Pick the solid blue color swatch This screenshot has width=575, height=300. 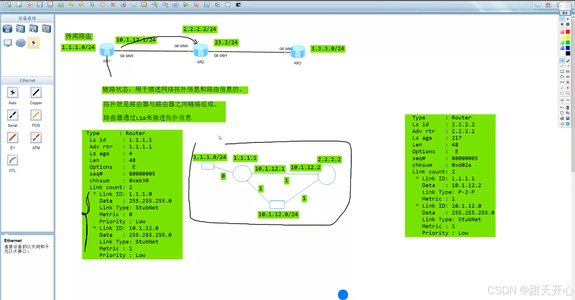point(568,48)
